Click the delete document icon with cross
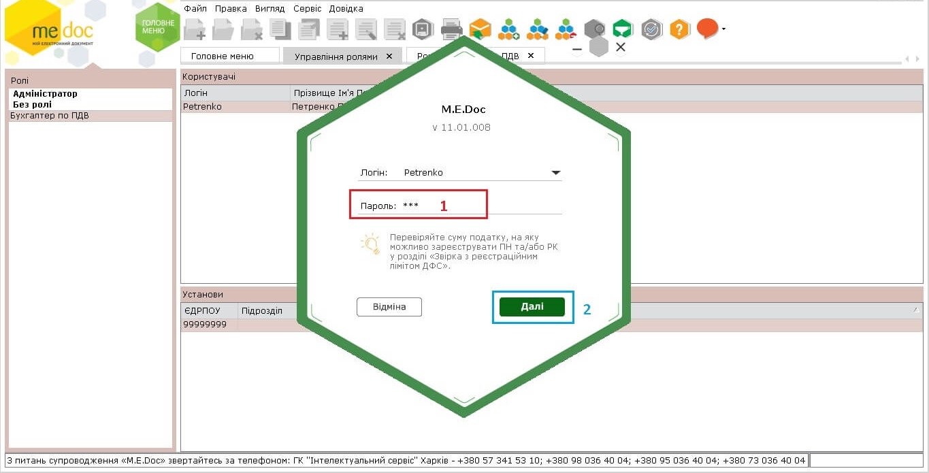Viewport: 929px width, 473px height. click(x=252, y=29)
